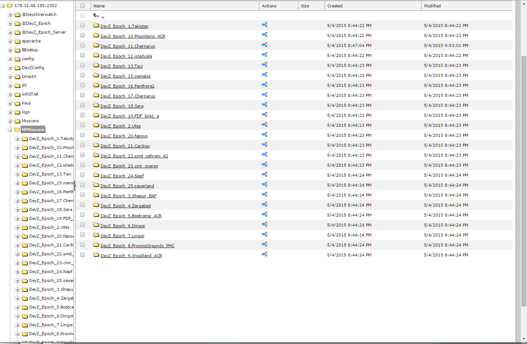Select DayZConfig folder in tree
The width and height of the screenshot is (527, 344).
coord(33,68)
